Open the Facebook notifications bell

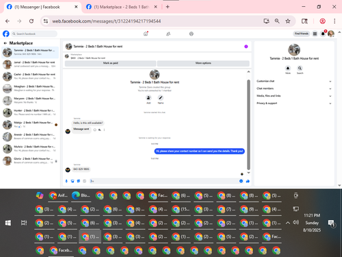323,34
